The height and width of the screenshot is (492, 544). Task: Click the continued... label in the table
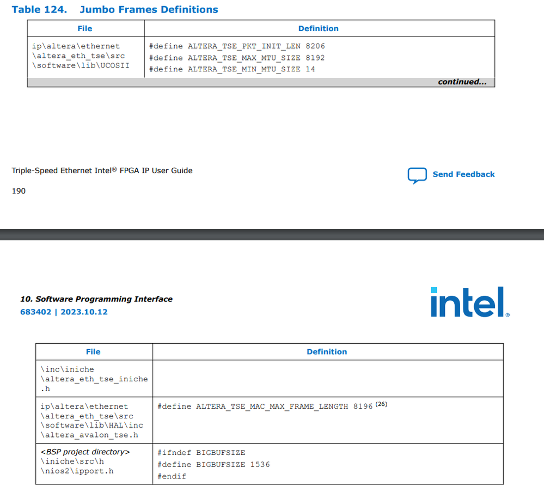pos(462,82)
